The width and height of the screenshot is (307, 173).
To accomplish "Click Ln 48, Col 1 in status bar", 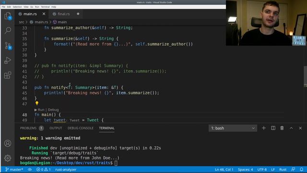I will tap(224, 170).
